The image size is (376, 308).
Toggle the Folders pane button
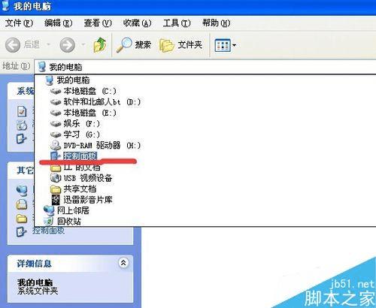click(180, 45)
